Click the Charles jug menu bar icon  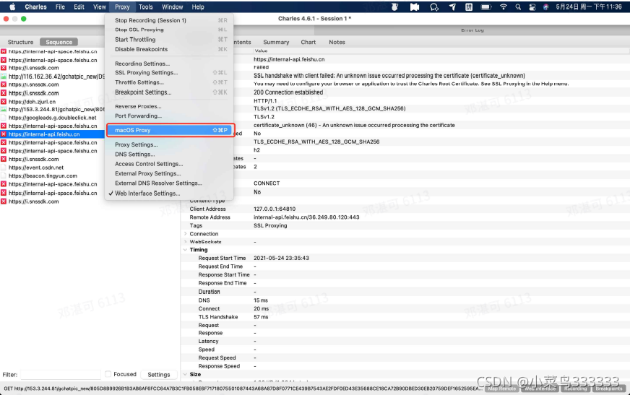(x=394, y=6)
